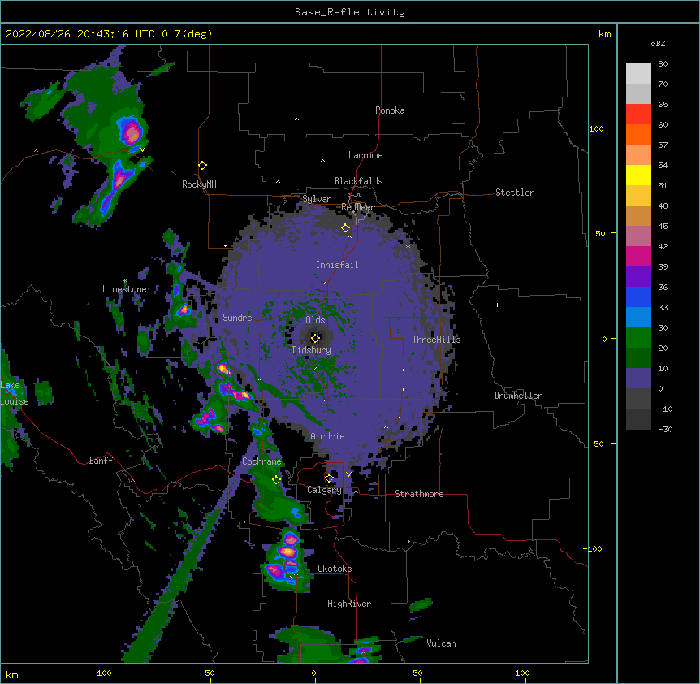This screenshot has width=700, height=684.
Task: Click the yellow V marker northeast of Calgary
Action: coord(348,474)
